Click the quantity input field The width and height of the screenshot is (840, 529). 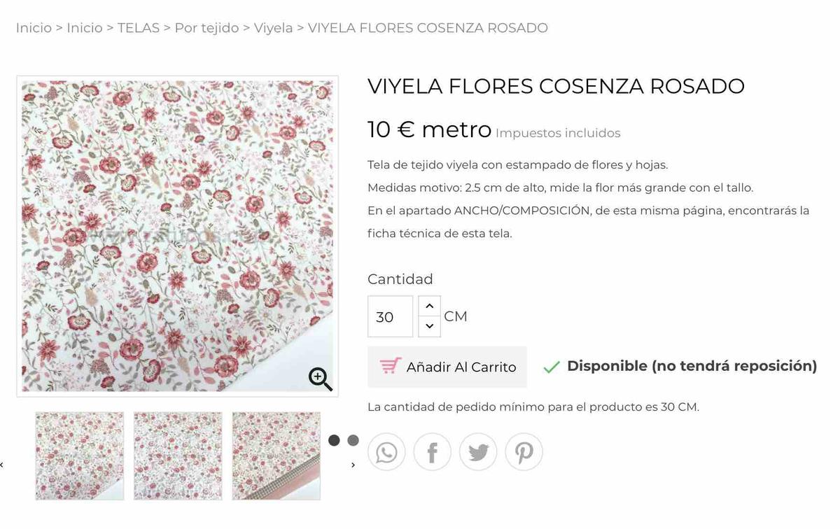390,316
